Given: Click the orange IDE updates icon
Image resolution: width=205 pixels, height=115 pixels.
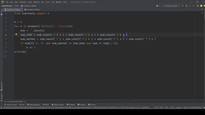Looking at the screenshot, I should coord(201,6).
